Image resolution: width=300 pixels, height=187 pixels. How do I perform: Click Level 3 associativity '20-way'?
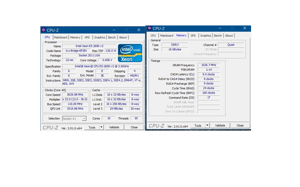pos(135,109)
